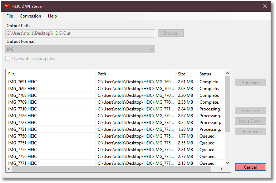Select IMG_7771.HEIC in the list
276x183 pixels.
pyautogui.click(x=23, y=163)
